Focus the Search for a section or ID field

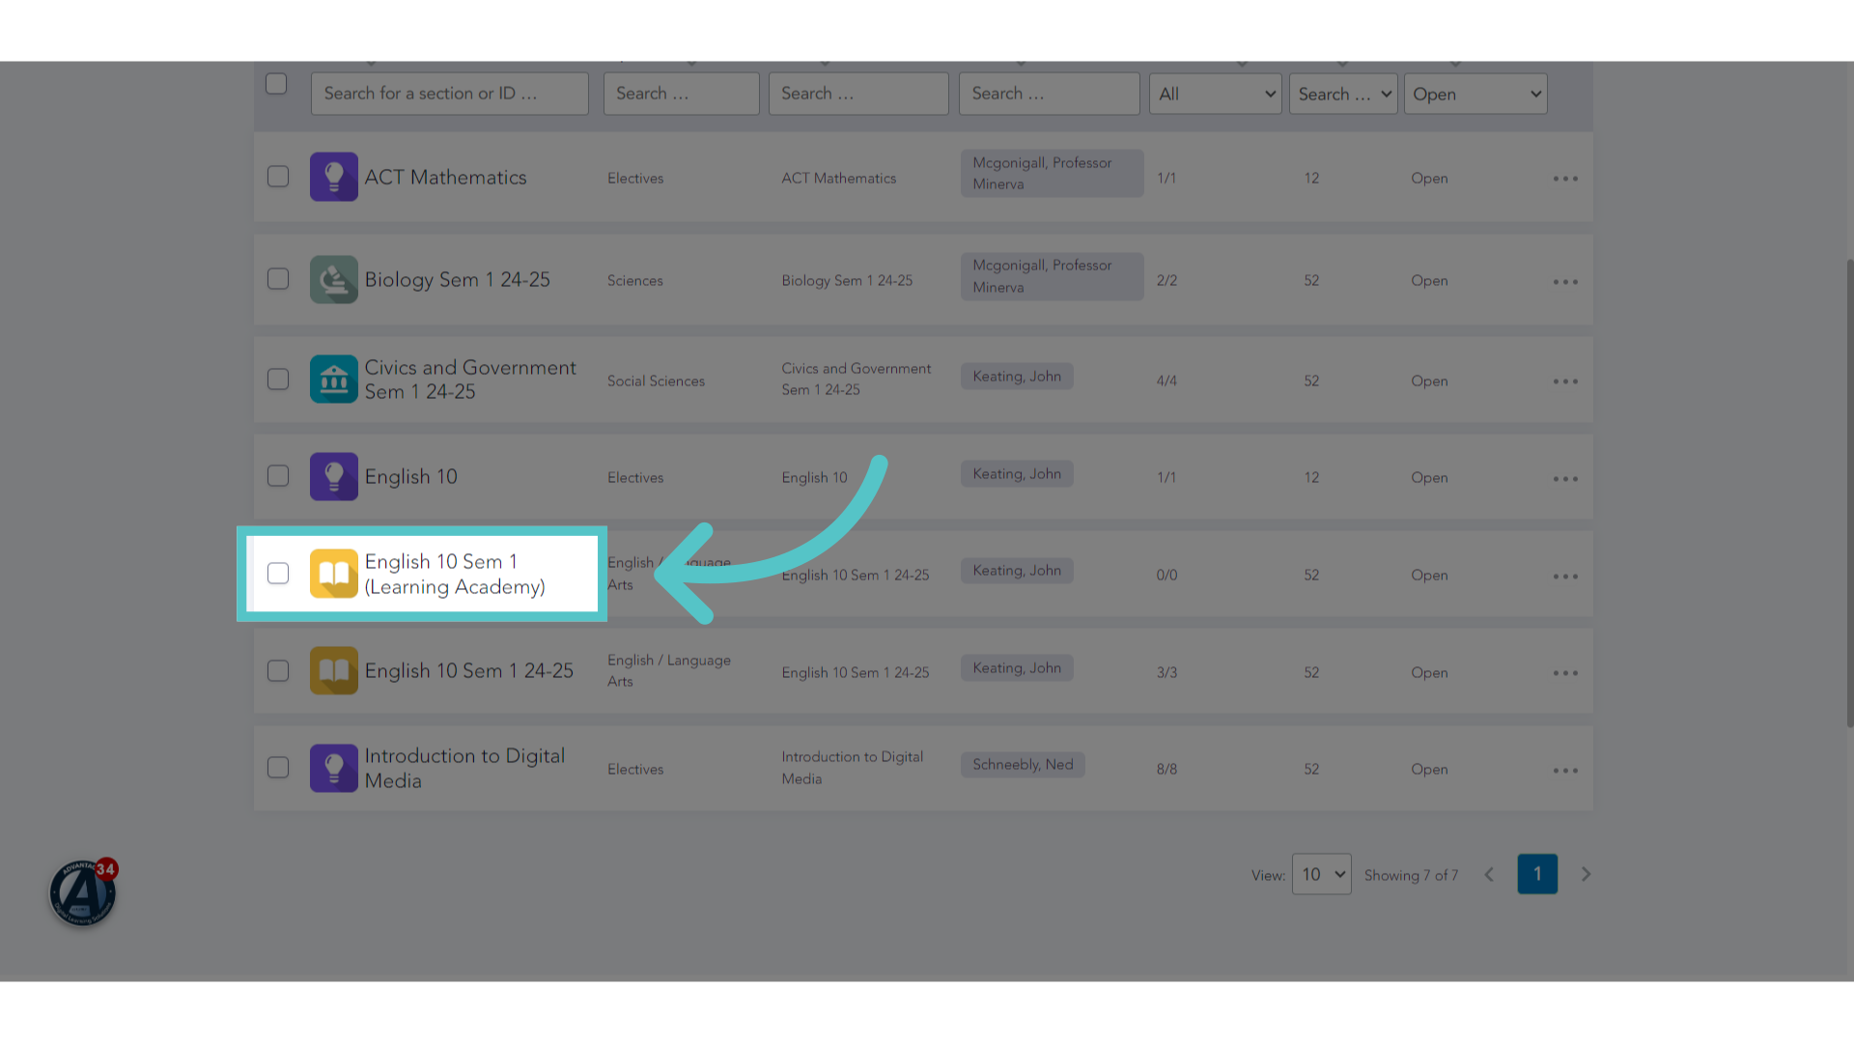coord(450,94)
